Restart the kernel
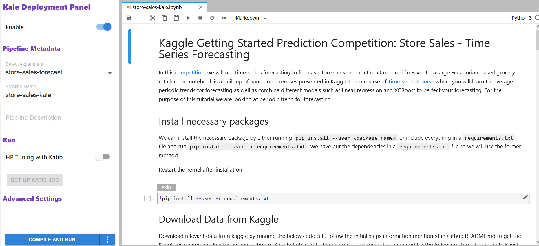The image size is (539, 246). pyautogui.click(x=212, y=18)
